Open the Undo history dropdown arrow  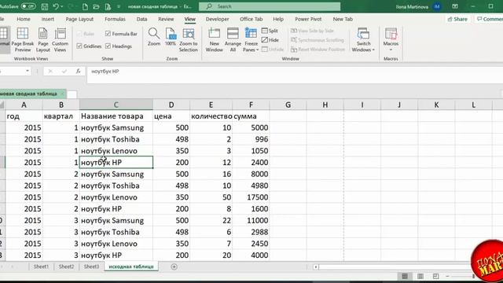coord(61,6)
